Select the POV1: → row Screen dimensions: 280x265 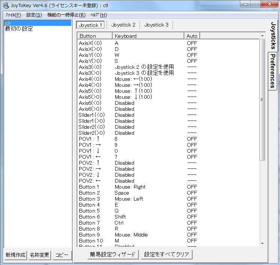pos(169,145)
